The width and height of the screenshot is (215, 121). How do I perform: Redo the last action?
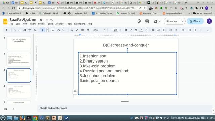(19, 30)
